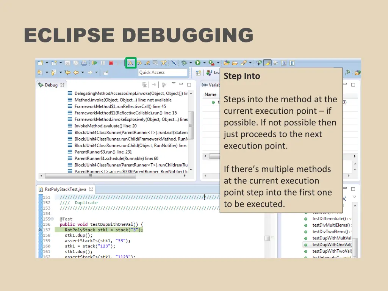Select the highlighted Step Into debug icon
Viewport: 388px width, 291px height.
tap(130, 63)
